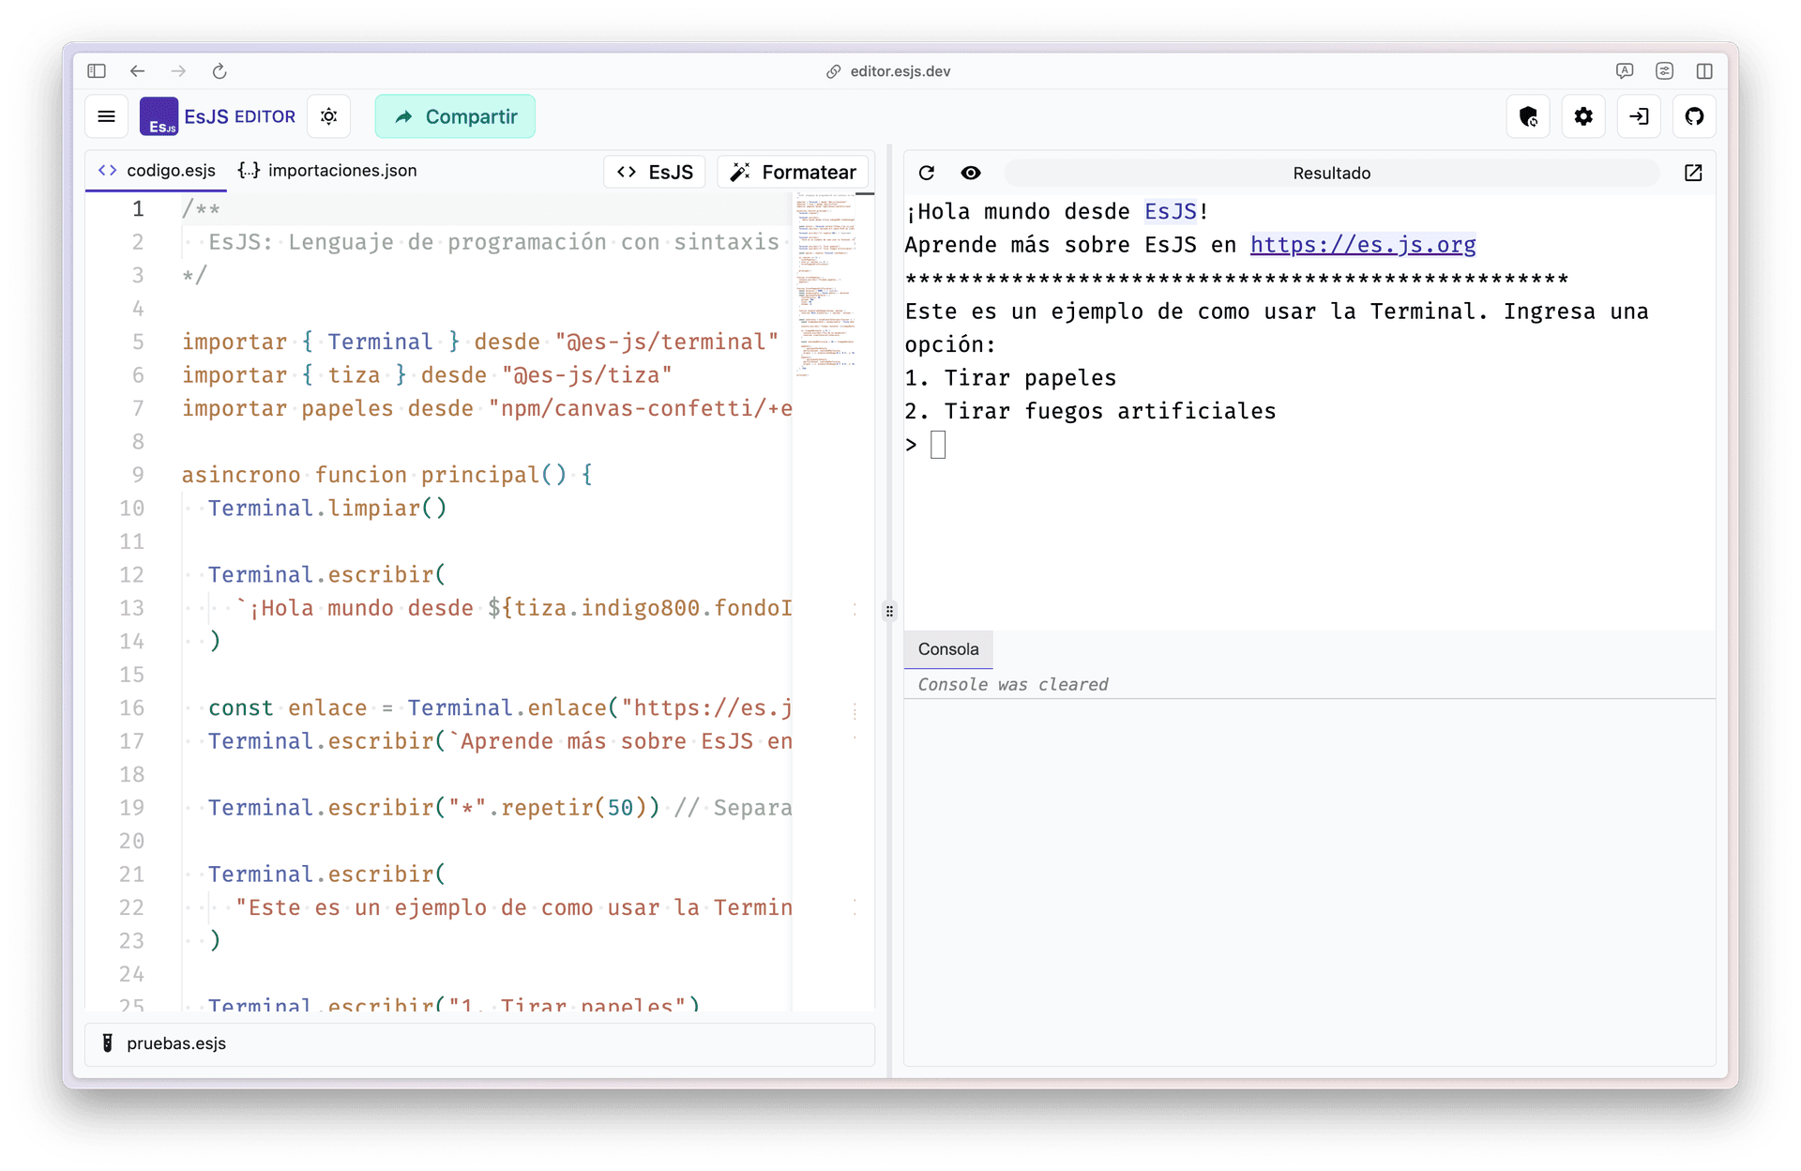Open the GitHub repository icon

coord(1694,116)
